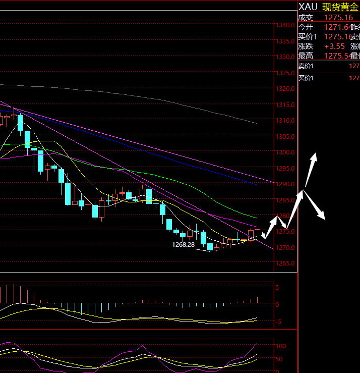Screen dimensions: 360x373
Task: Click the 今开 opening price row label
Action: click(x=306, y=27)
